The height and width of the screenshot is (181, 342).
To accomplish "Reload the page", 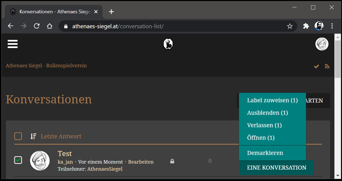I will [x=37, y=26].
